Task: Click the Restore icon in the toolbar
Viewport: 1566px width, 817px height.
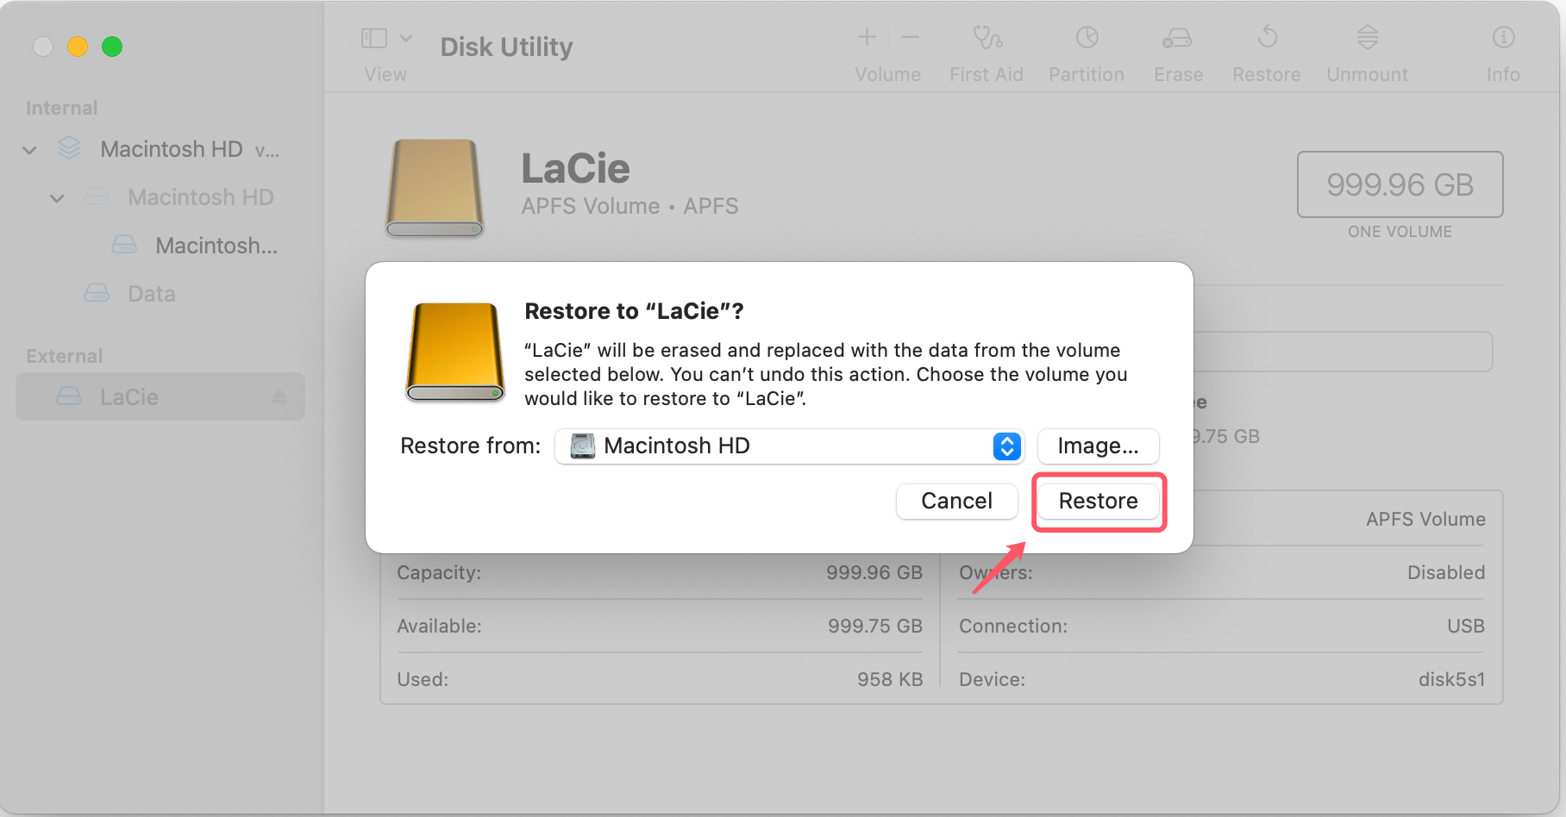Action: tap(1266, 50)
